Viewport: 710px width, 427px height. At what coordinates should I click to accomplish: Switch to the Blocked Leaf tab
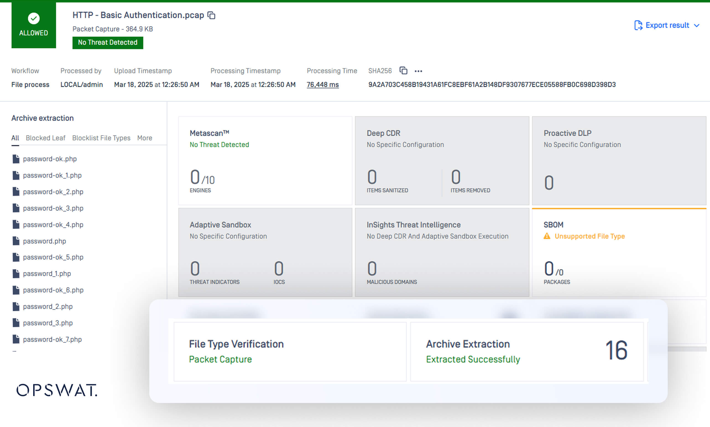click(45, 138)
